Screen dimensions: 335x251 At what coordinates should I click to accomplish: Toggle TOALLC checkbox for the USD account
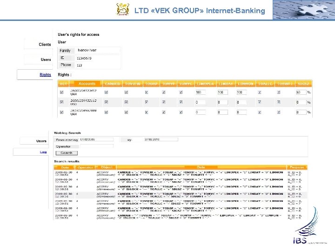click(x=260, y=102)
